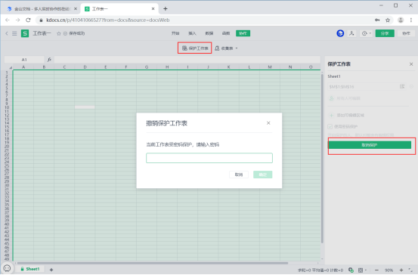
Task: Click the browser address bar URL
Action: pos(107,20)
